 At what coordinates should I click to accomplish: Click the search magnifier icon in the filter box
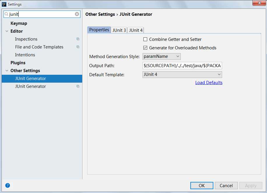[6, 14]
